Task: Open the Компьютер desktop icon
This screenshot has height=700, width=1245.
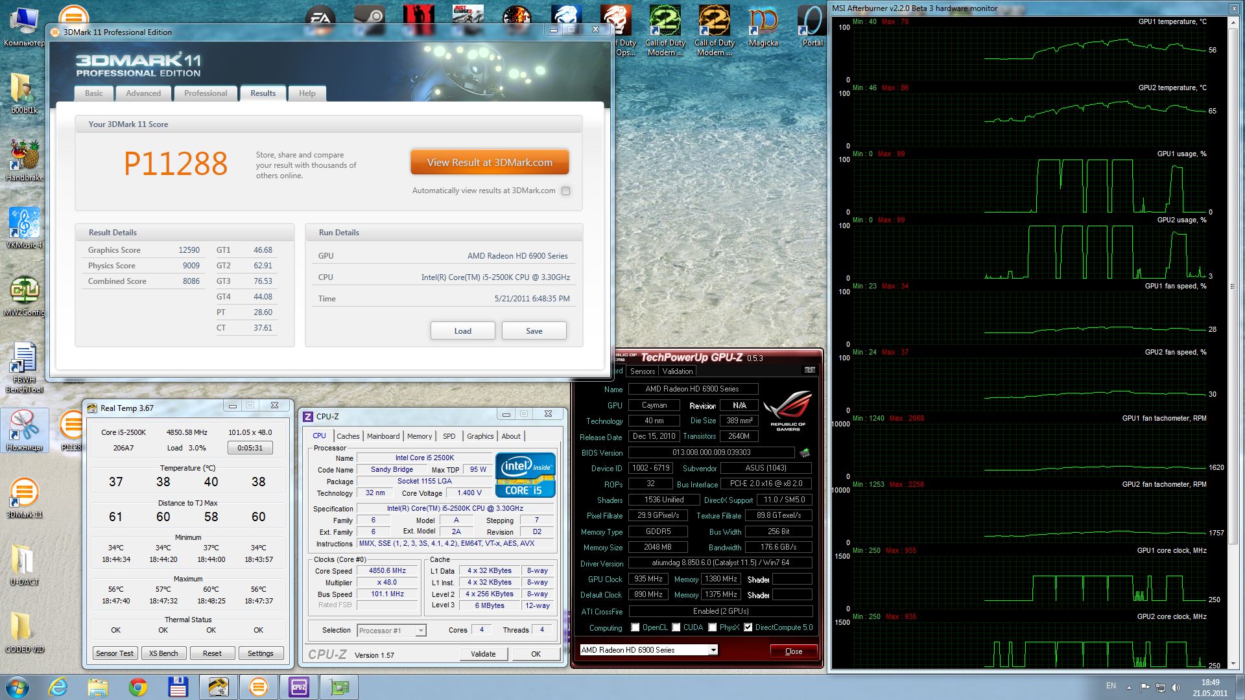Action: tap(24, 27)
